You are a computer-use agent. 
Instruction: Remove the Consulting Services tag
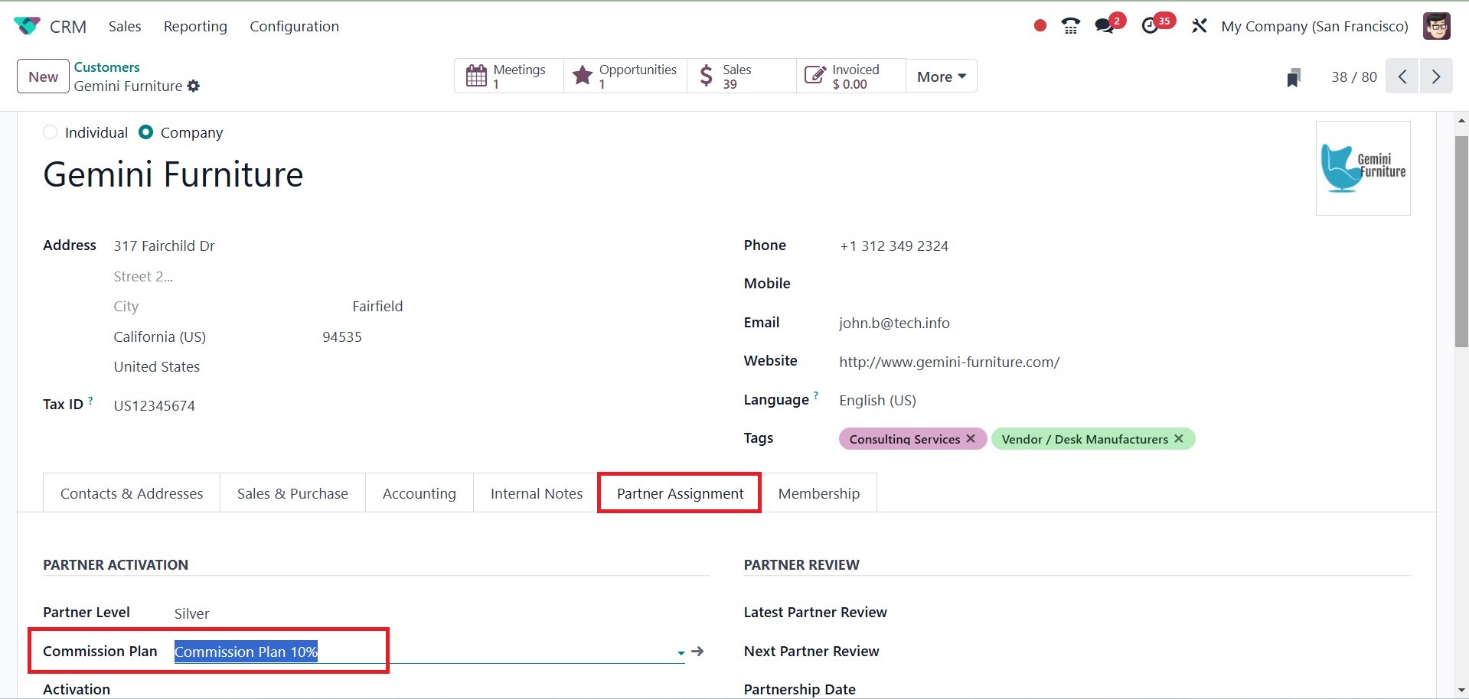pos(971,439)
